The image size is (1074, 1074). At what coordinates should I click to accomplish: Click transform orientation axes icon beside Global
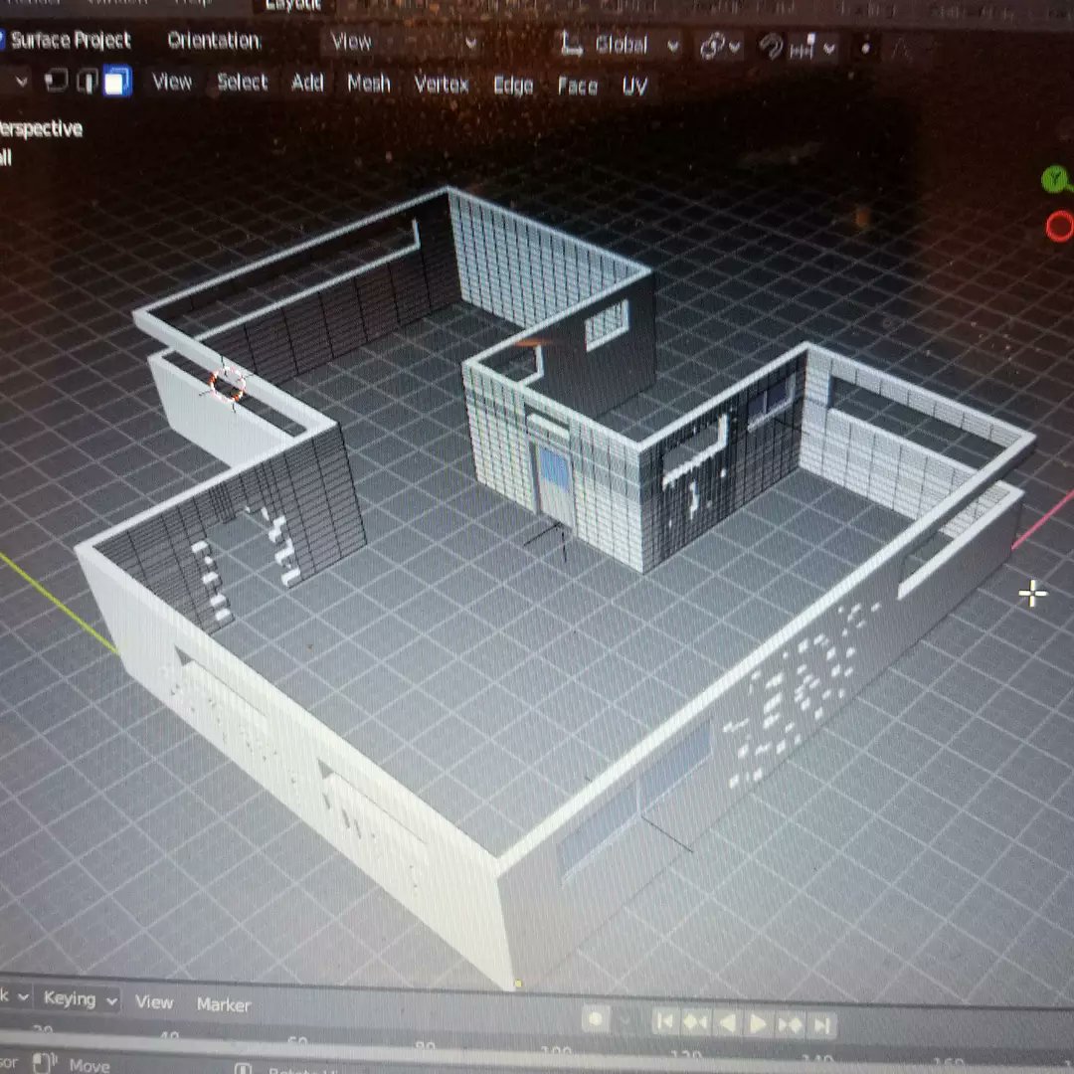click(571, 44)
